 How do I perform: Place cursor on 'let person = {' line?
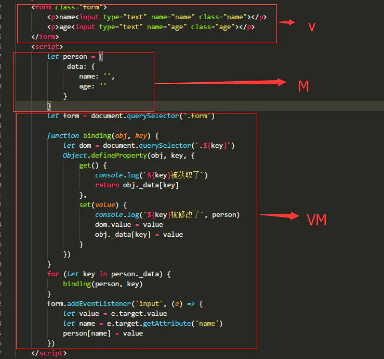(x=75, y=57)
